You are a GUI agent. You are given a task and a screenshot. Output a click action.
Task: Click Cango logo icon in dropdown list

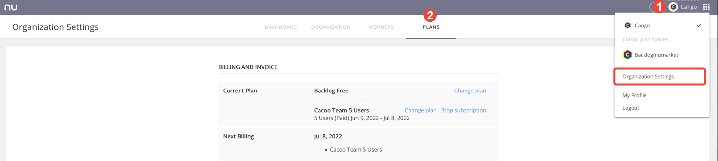(627, 25)
